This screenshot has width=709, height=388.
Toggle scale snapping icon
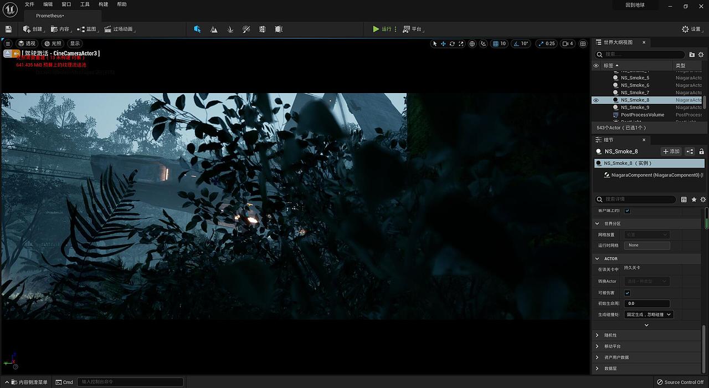541,44
